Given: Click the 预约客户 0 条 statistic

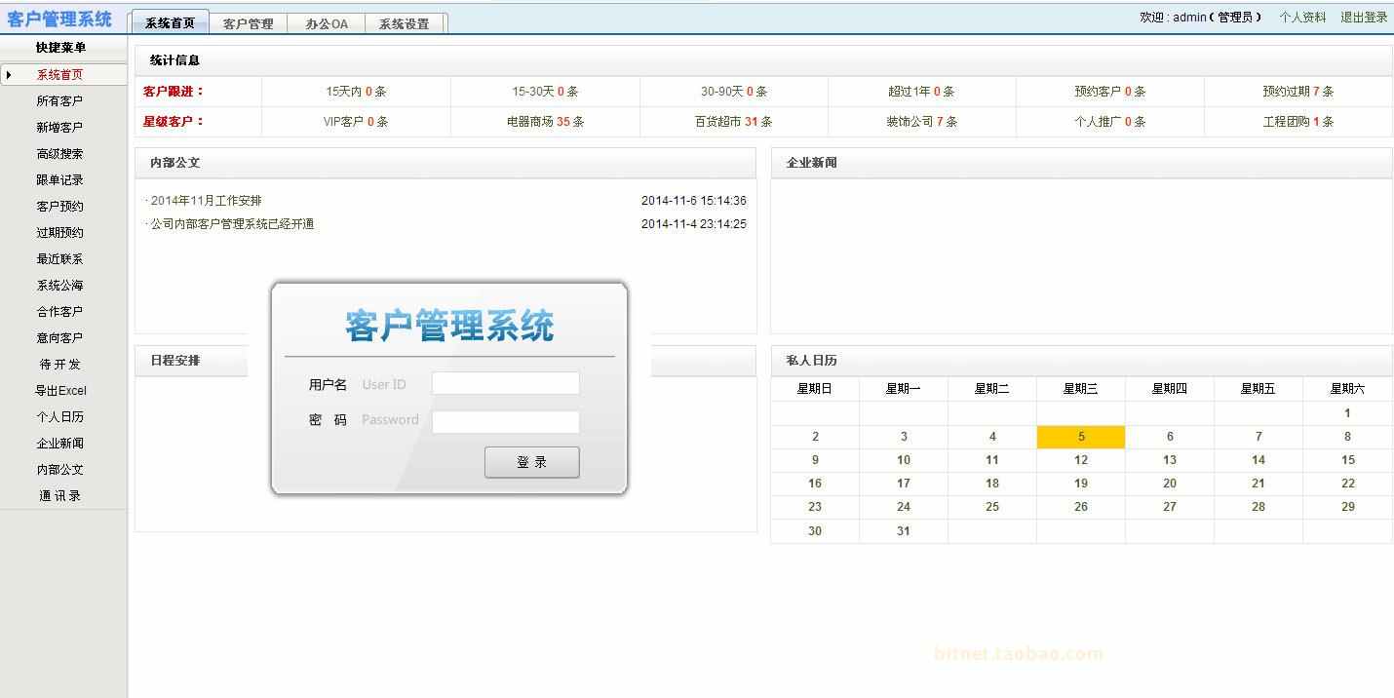Looking at the screenshot, I should tap(1109, 92).
